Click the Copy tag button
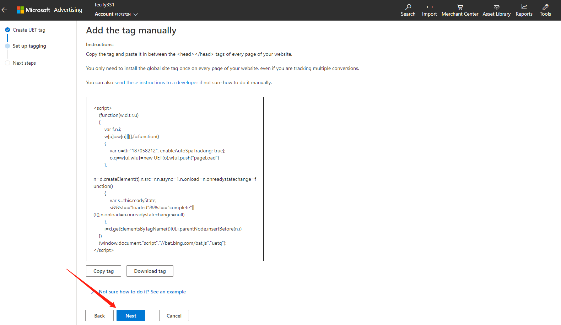 tap(103, 271)
